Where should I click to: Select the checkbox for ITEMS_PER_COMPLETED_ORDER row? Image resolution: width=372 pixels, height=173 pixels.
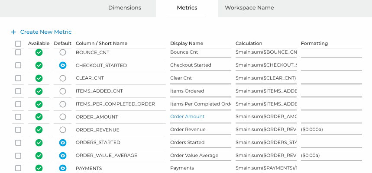tap(18, 104)
